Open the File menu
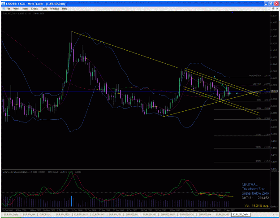 (x=8, y=9)
